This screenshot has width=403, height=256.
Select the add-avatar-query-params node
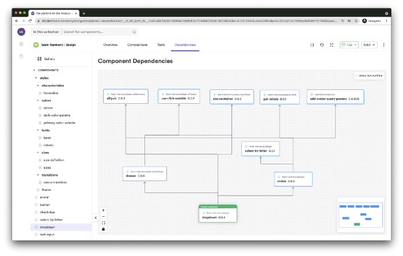click(335, 97)
